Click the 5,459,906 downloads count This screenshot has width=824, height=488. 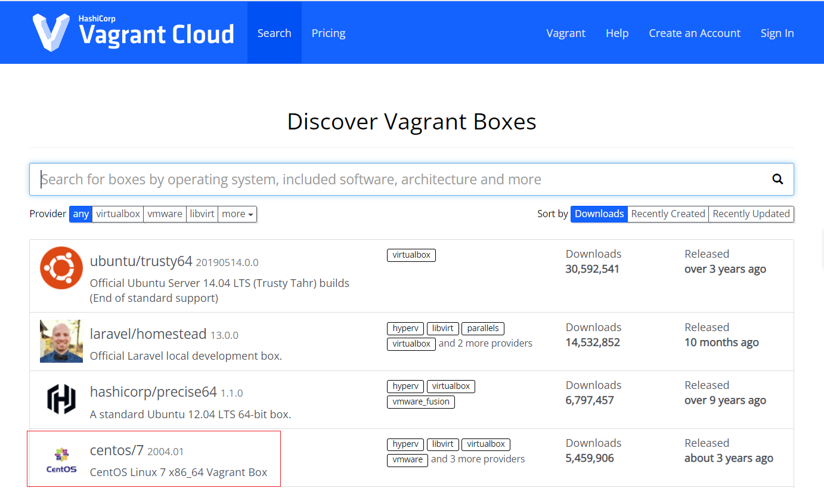click(x=590, y=458)
